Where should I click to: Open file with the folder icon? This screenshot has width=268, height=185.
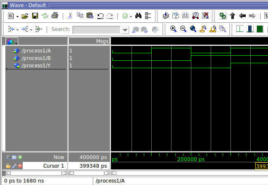25,16
